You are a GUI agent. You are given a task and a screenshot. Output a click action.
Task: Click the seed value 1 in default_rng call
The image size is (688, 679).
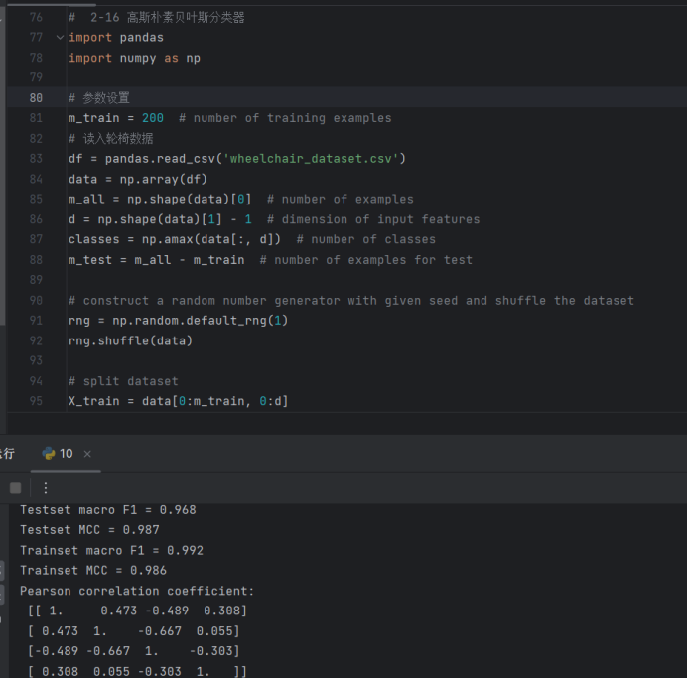[x=277, y=321]
